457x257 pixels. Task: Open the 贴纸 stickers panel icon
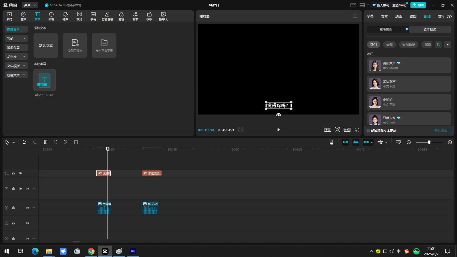(51, 16)
